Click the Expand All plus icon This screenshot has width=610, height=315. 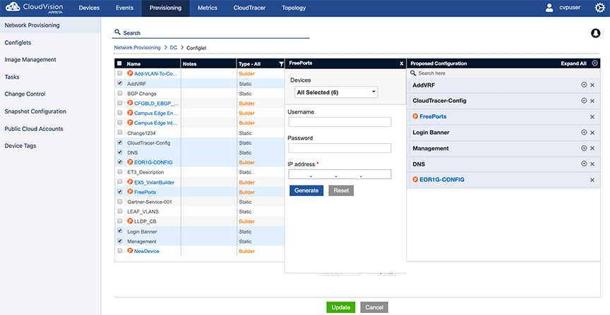click(x=595, y=63)
